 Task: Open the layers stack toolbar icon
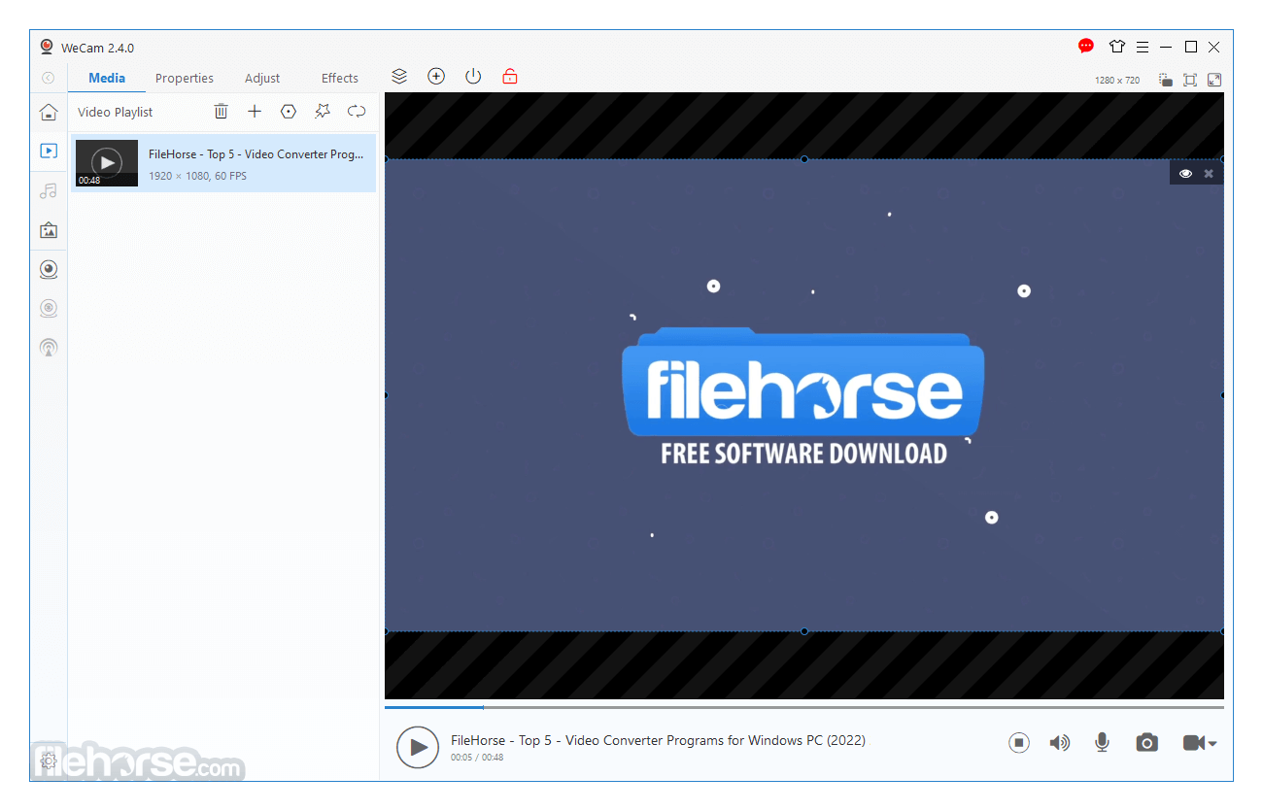pos(399,76)
